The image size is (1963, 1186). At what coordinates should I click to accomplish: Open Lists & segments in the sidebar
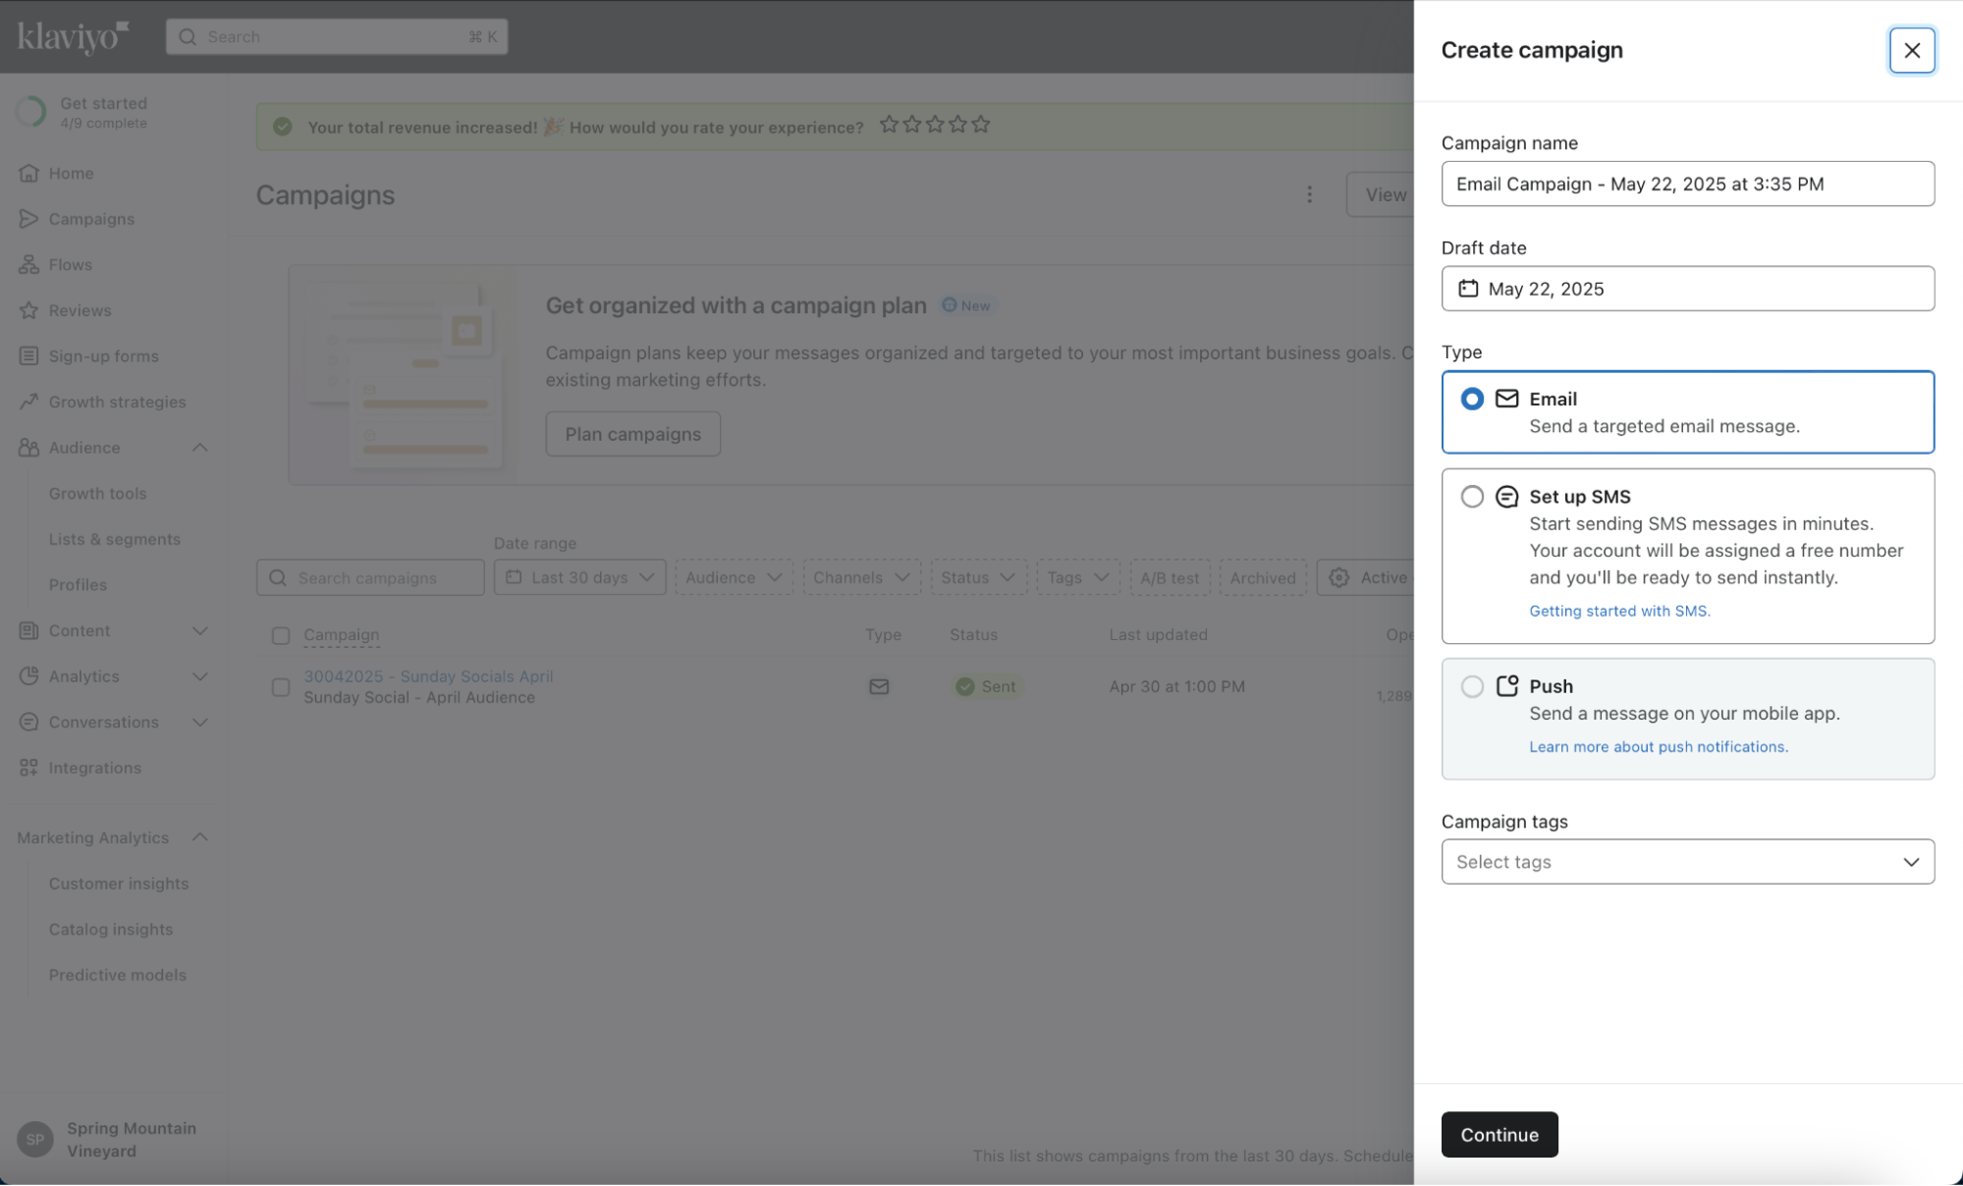tap(114, 539)
